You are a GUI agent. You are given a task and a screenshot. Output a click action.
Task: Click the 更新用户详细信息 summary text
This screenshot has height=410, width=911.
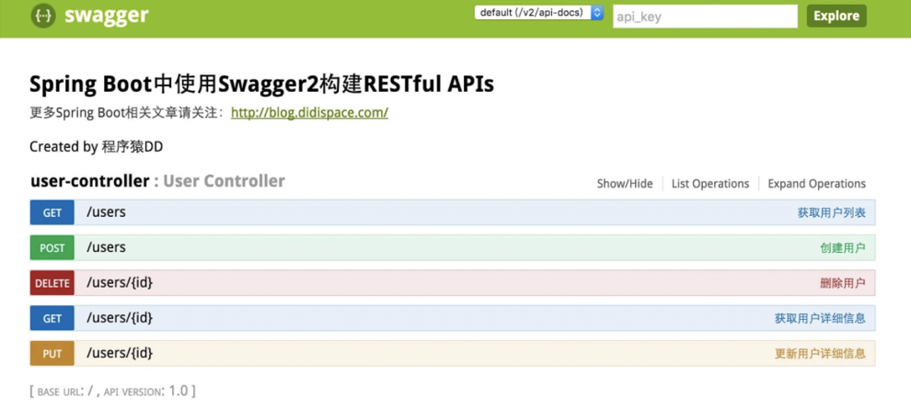click(820, 353)
